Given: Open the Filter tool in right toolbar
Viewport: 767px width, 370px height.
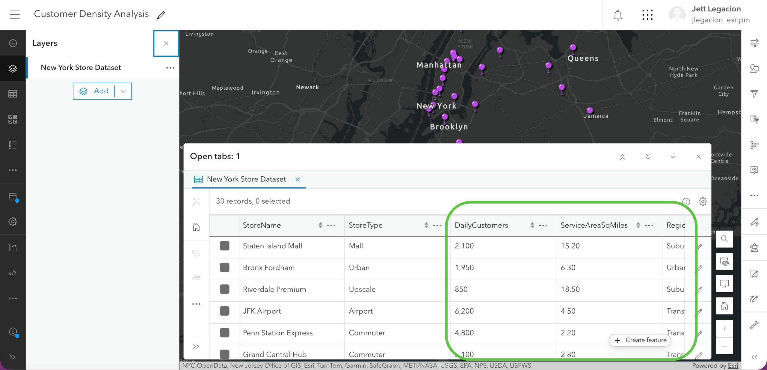Looking at the screenshot, I should [x=754, y=94].
